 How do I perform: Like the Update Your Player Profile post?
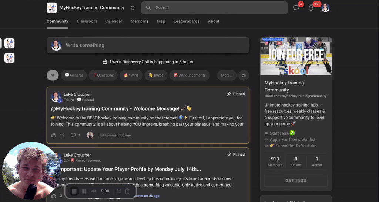click(54, 196)
